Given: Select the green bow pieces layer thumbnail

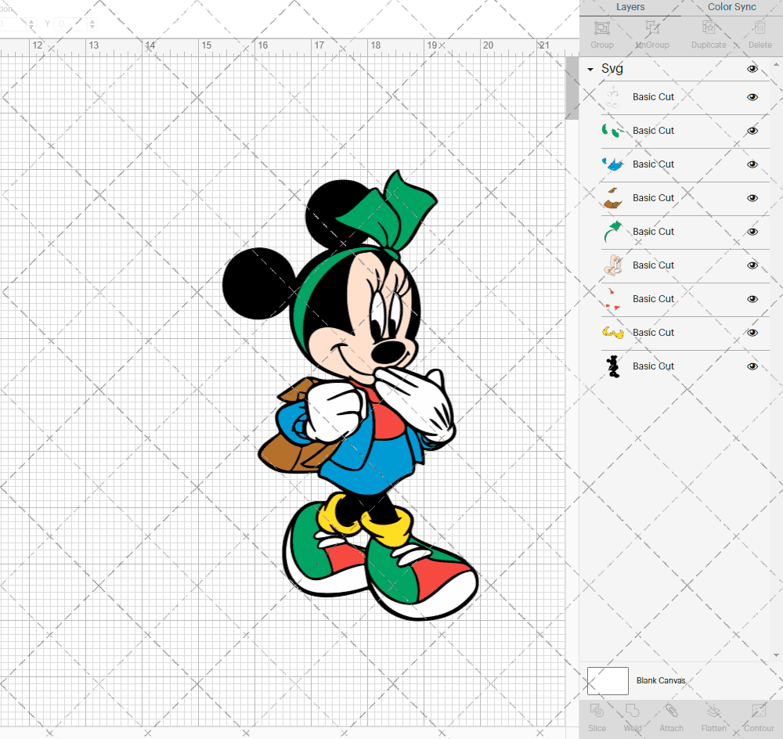Looking at the screenshot, I should [613, 131].
